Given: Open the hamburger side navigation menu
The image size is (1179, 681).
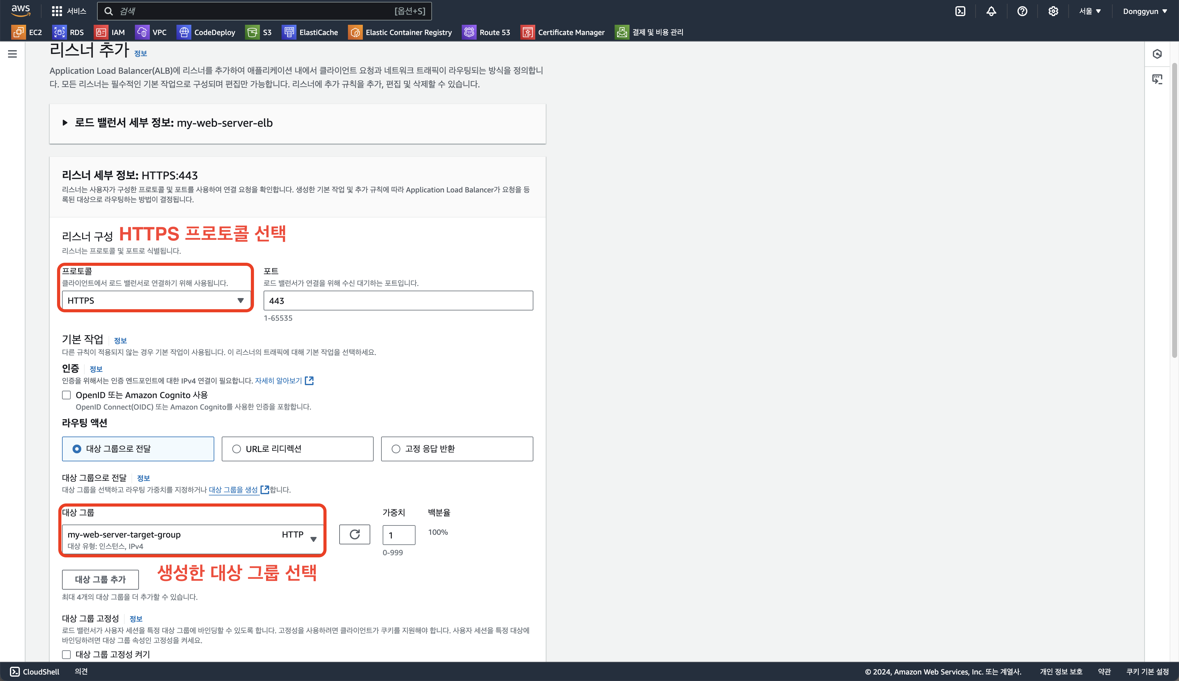Looking at the screenshot, I should 13,54.
